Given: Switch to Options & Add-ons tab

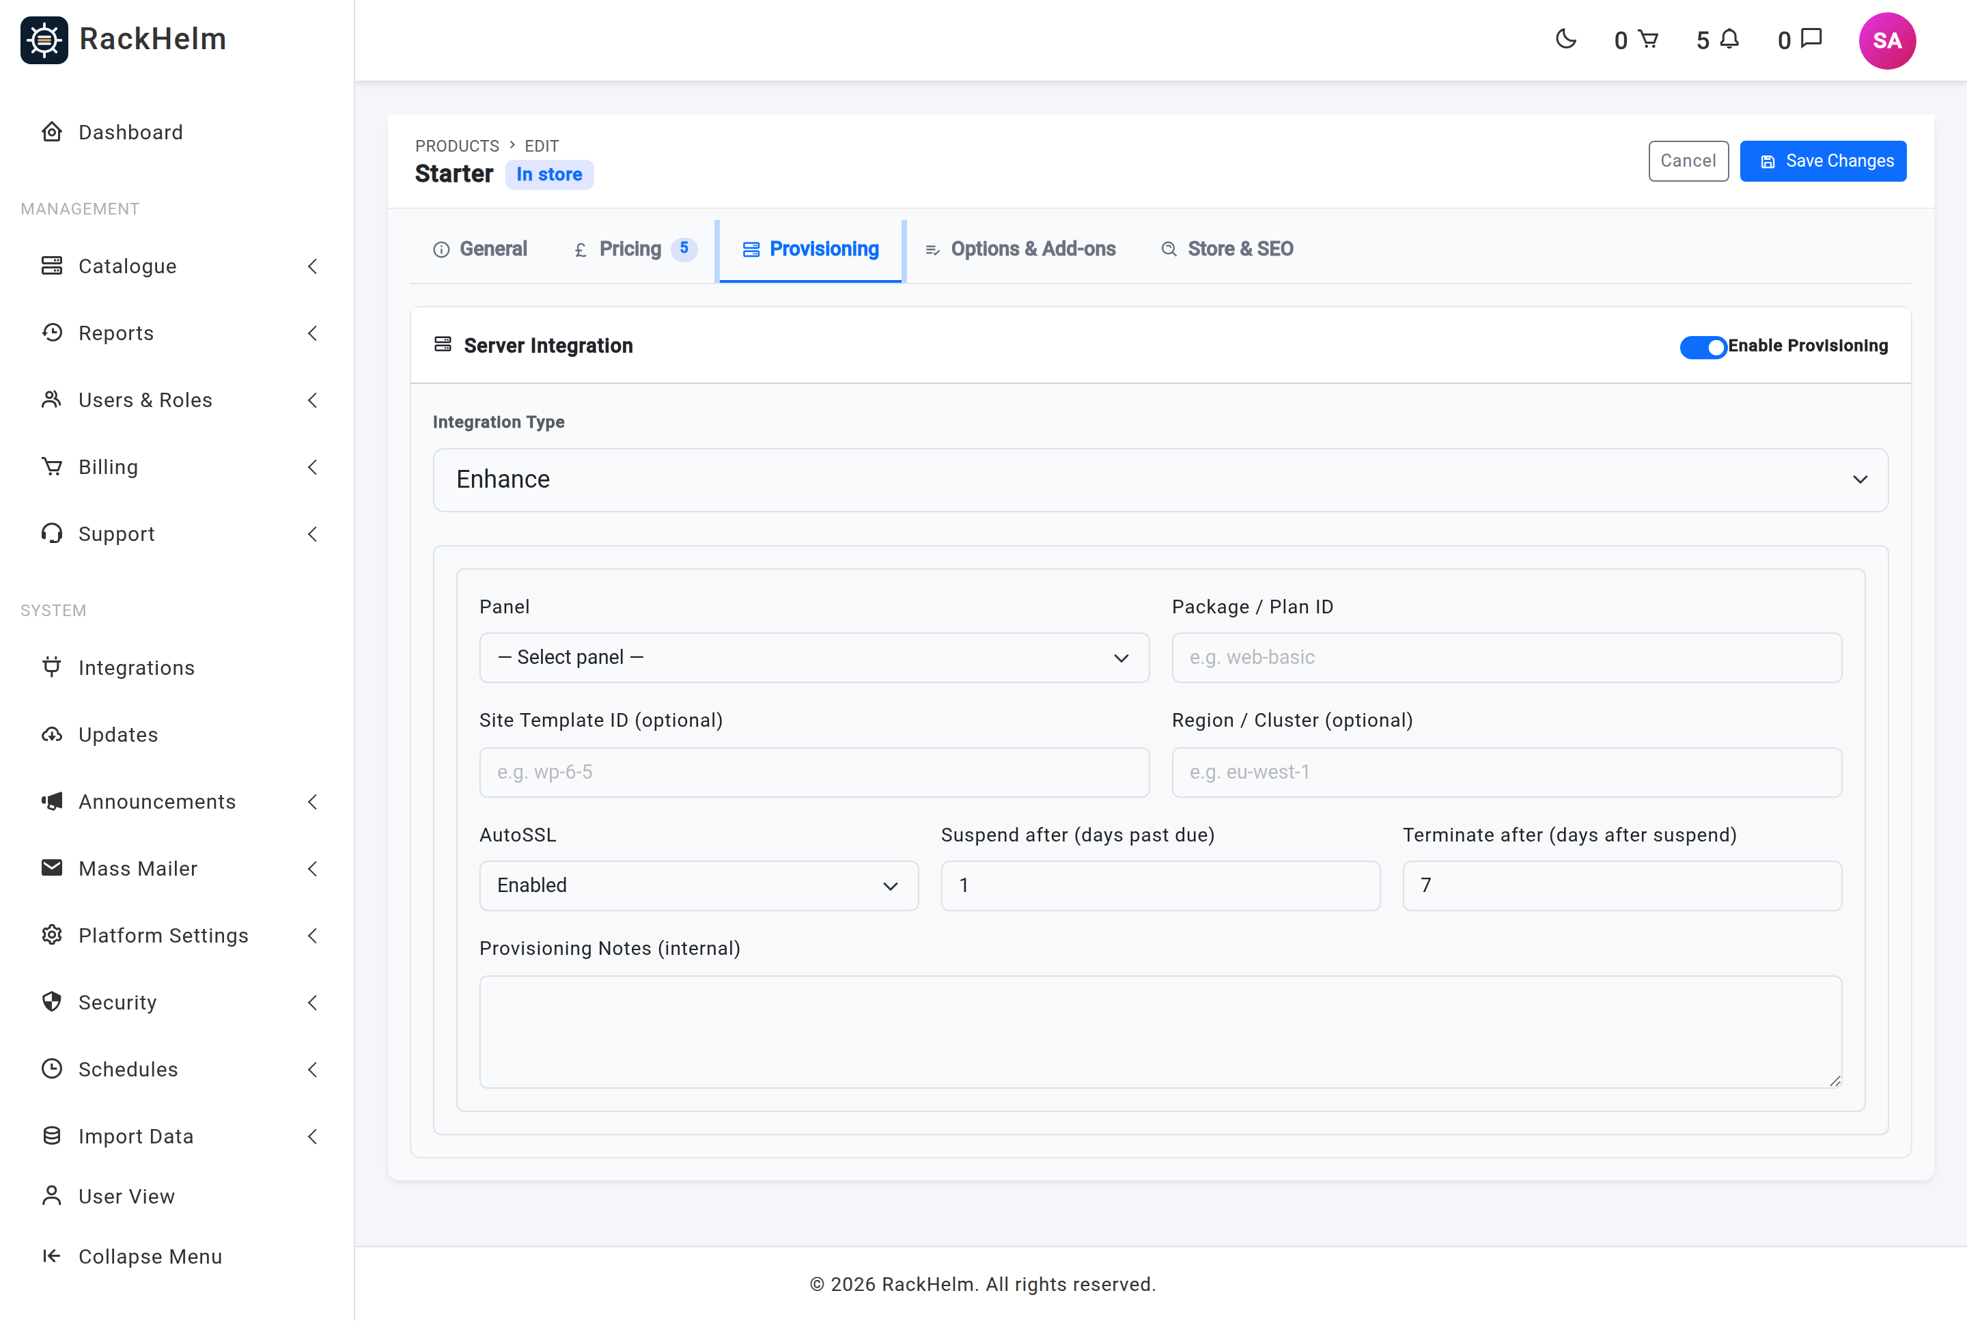Looking at the screenshot, I should 1020,249.
